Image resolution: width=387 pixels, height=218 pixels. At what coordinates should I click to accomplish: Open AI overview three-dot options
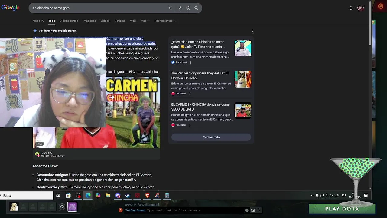tap(252, 31)
